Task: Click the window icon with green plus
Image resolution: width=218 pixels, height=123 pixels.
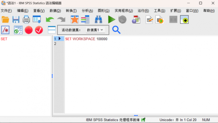Action: tap(184, 19)
